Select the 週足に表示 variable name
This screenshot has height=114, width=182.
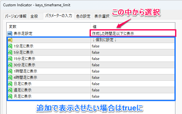point(22,90)
